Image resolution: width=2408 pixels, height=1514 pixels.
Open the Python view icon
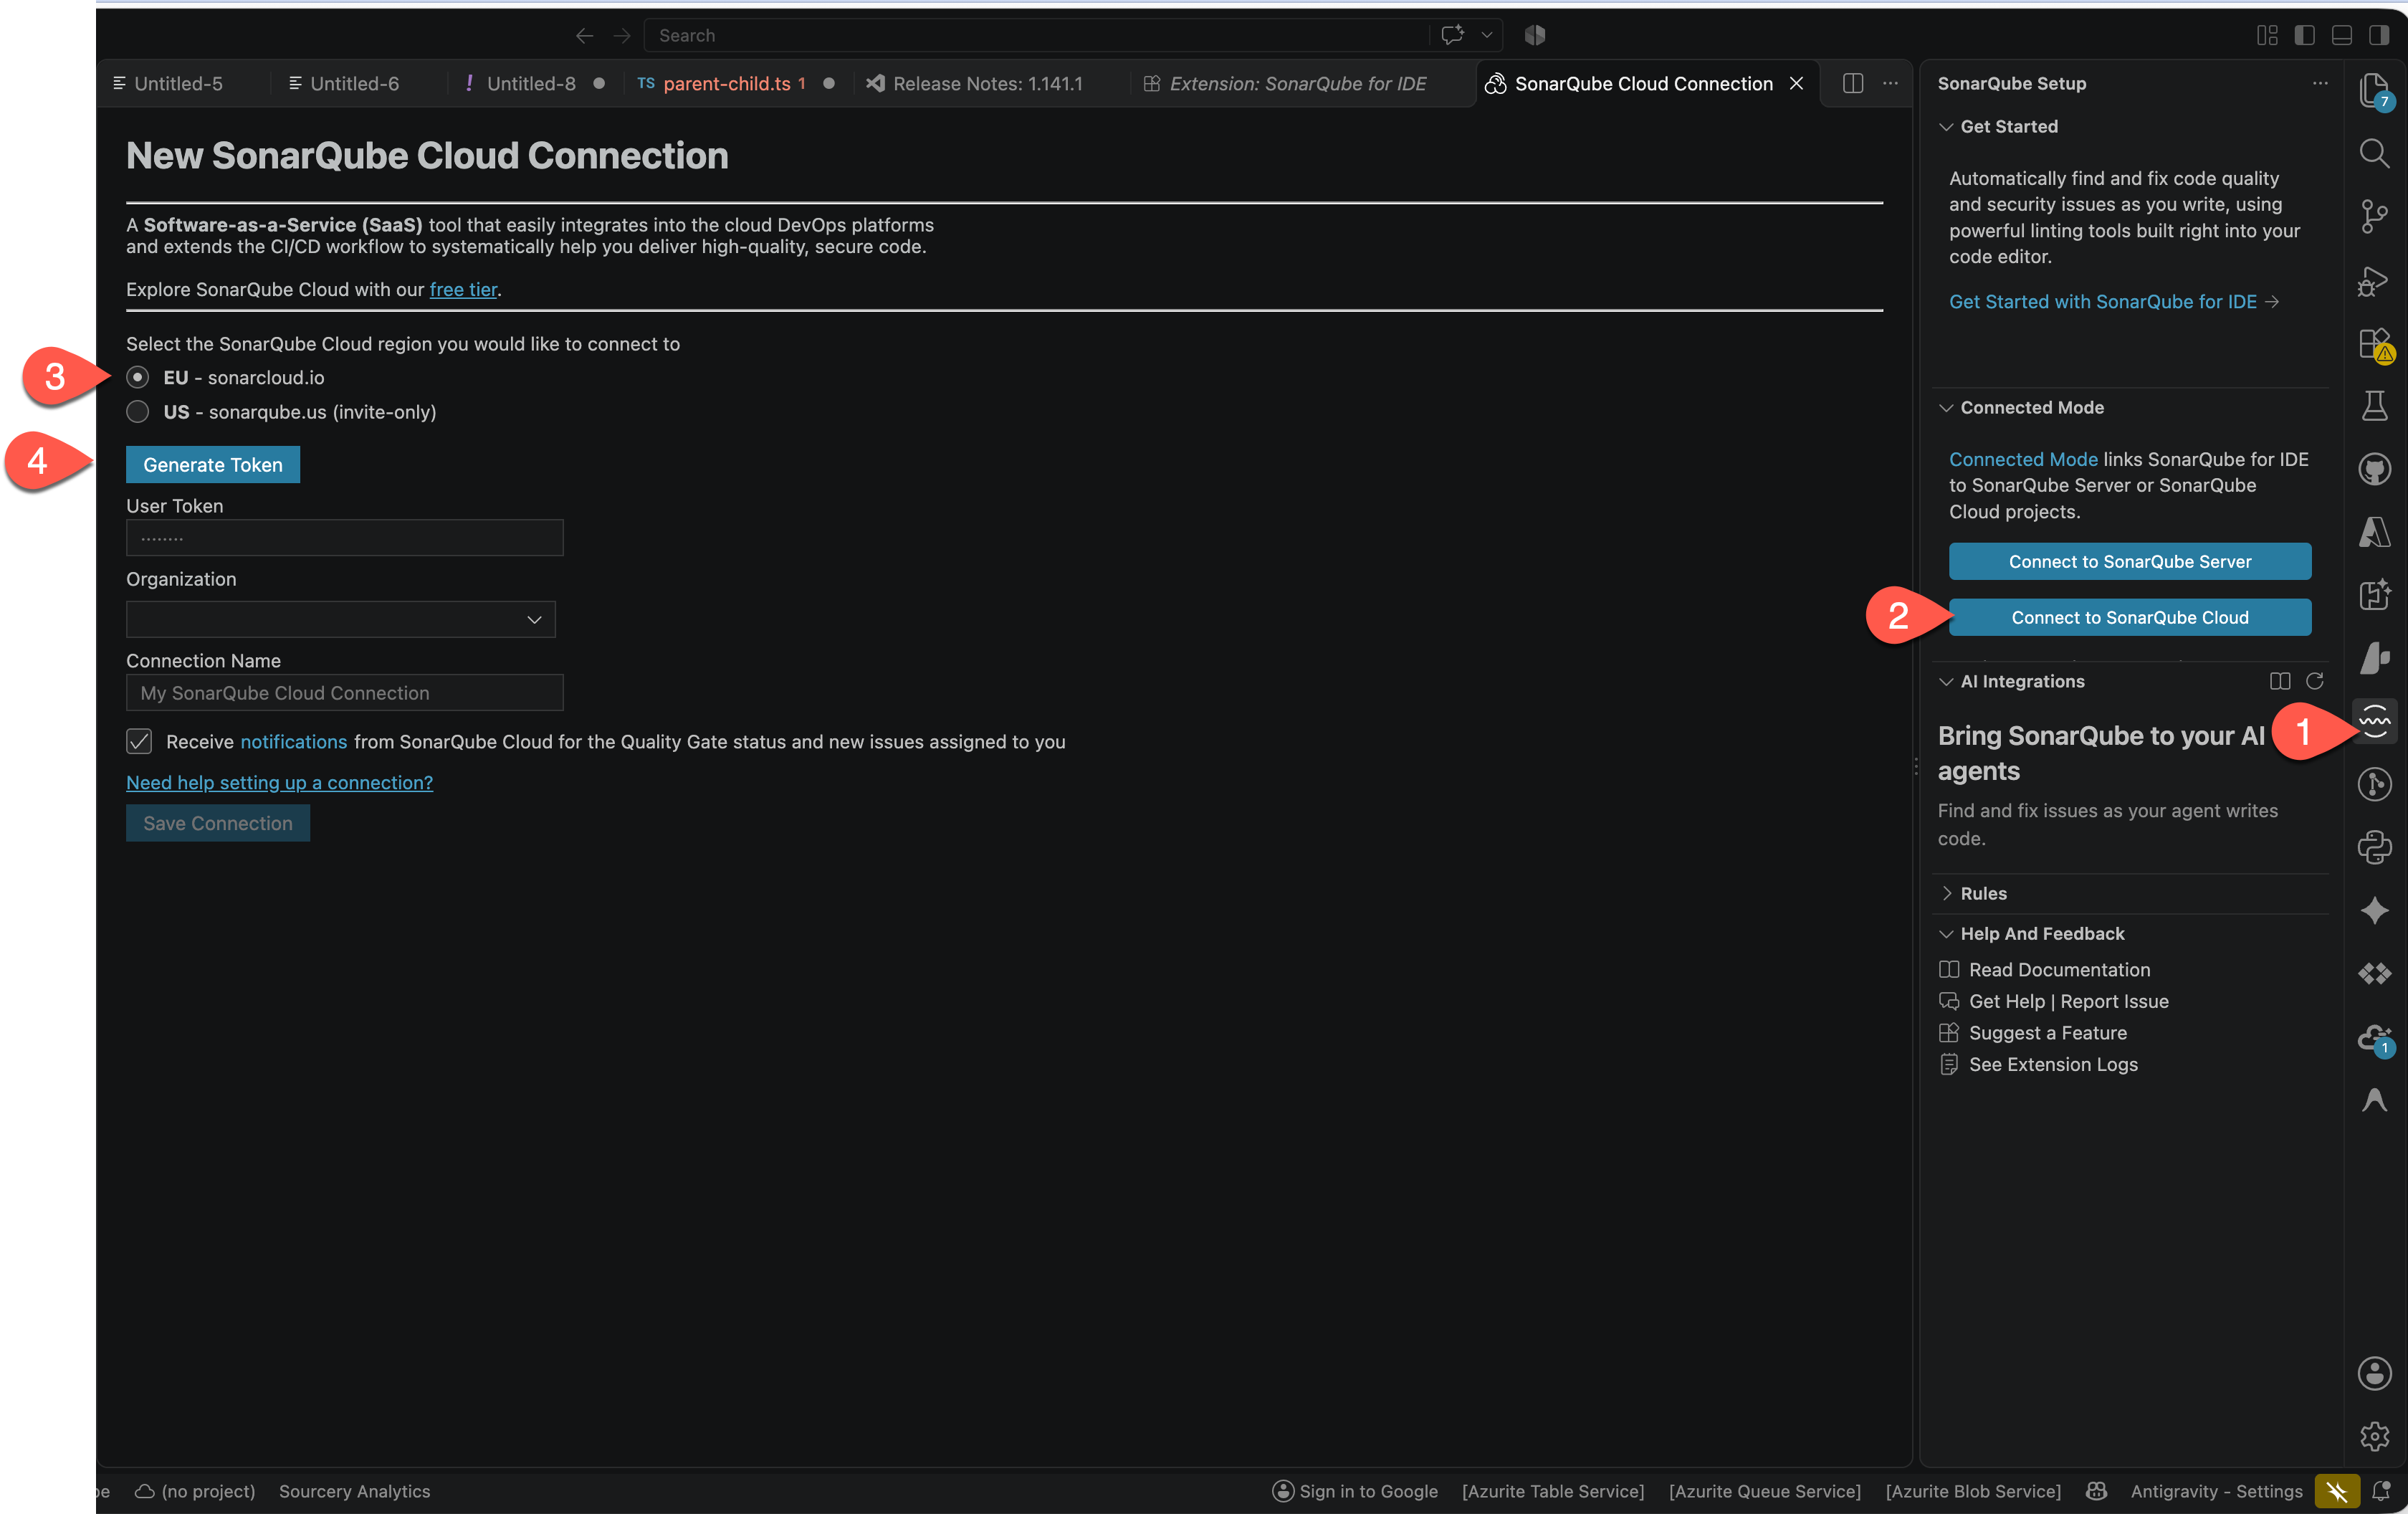[2374, 847]
